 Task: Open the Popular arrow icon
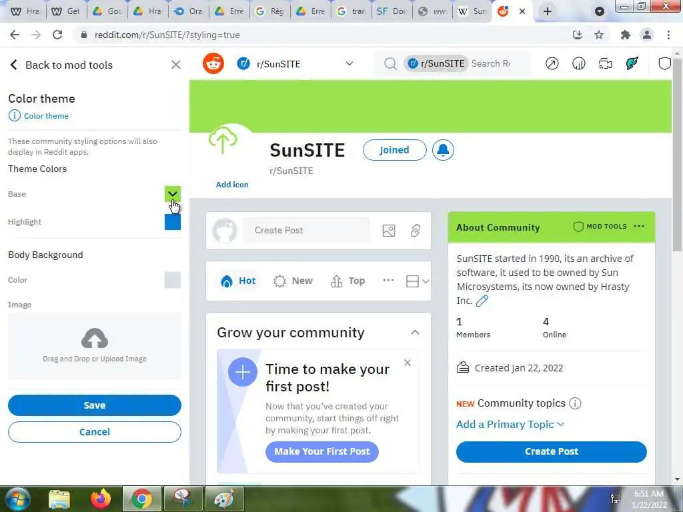pyautogui.click(x=552, y=64)
